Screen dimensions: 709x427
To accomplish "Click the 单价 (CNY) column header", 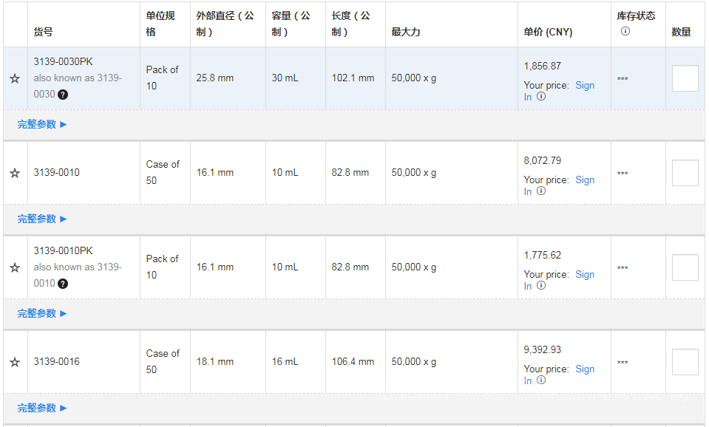I will (x=548, y=32).
